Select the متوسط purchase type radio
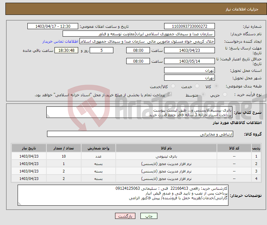This screenshot has width=267, height=225. point(203,94)
